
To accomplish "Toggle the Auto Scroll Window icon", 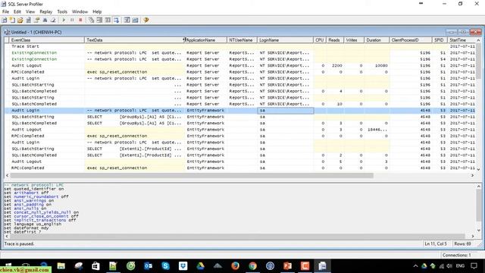I will (x=116, y=20).
